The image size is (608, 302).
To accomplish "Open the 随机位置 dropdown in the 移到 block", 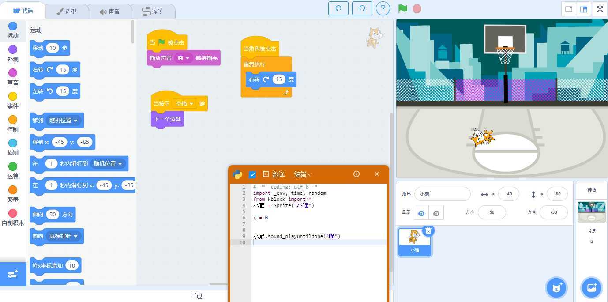I will pos(63,120).
